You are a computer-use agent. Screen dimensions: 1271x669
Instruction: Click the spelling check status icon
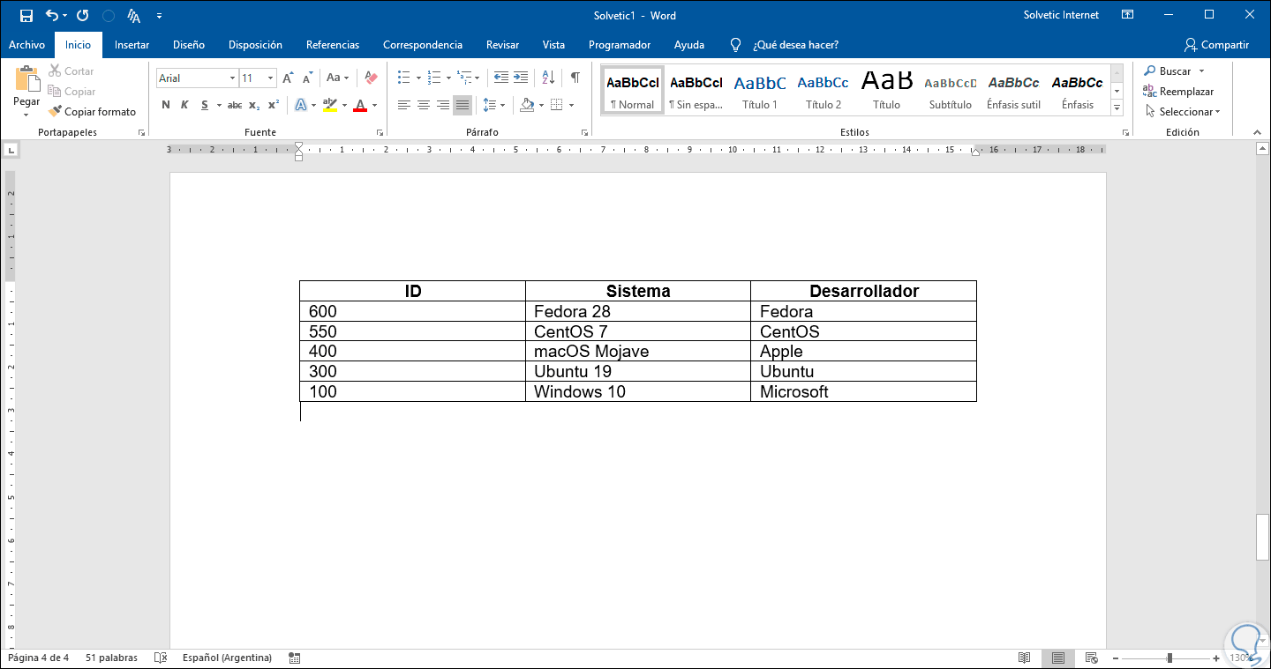click(x=161, y=658)
